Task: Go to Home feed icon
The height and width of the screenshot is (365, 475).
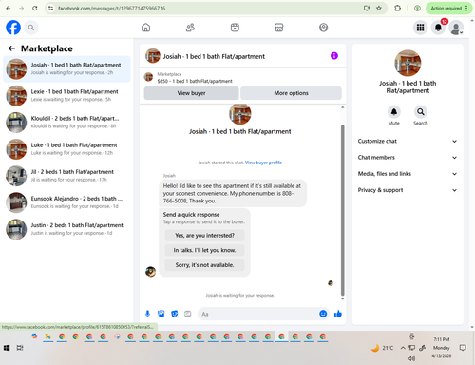Action: [x=145, y=28]
